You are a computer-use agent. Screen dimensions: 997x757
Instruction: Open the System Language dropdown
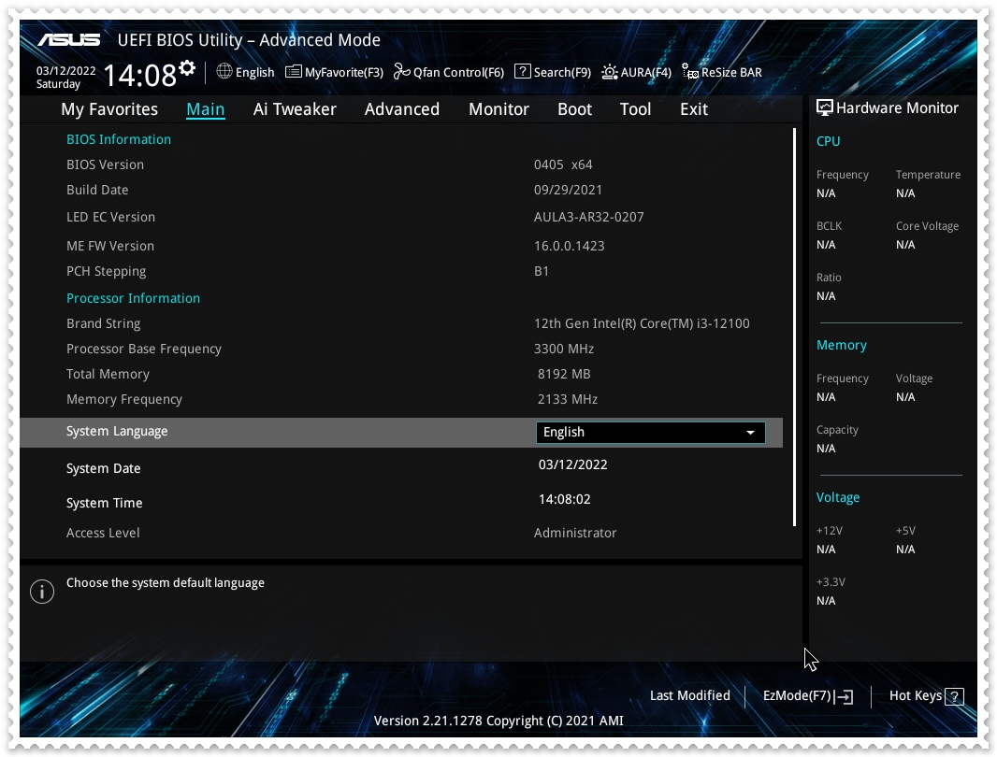pos(650,432)
